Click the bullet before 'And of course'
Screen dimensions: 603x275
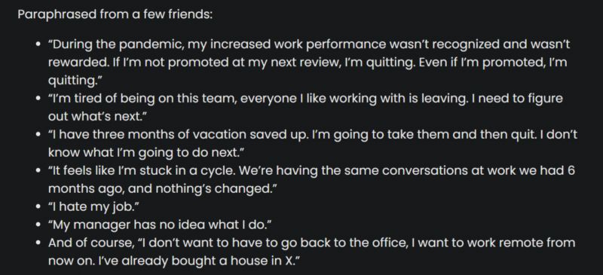tap(38, 243)
